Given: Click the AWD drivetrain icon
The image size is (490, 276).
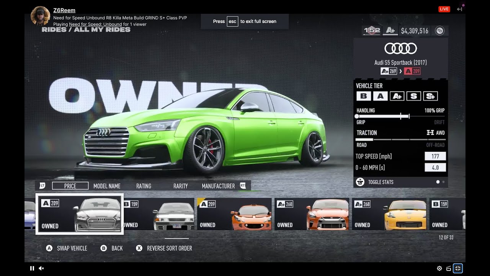Looking at the screenshot, I should [x=430, y=133].
